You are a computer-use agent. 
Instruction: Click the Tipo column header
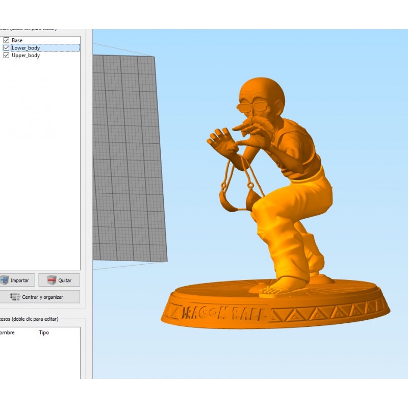43,333
